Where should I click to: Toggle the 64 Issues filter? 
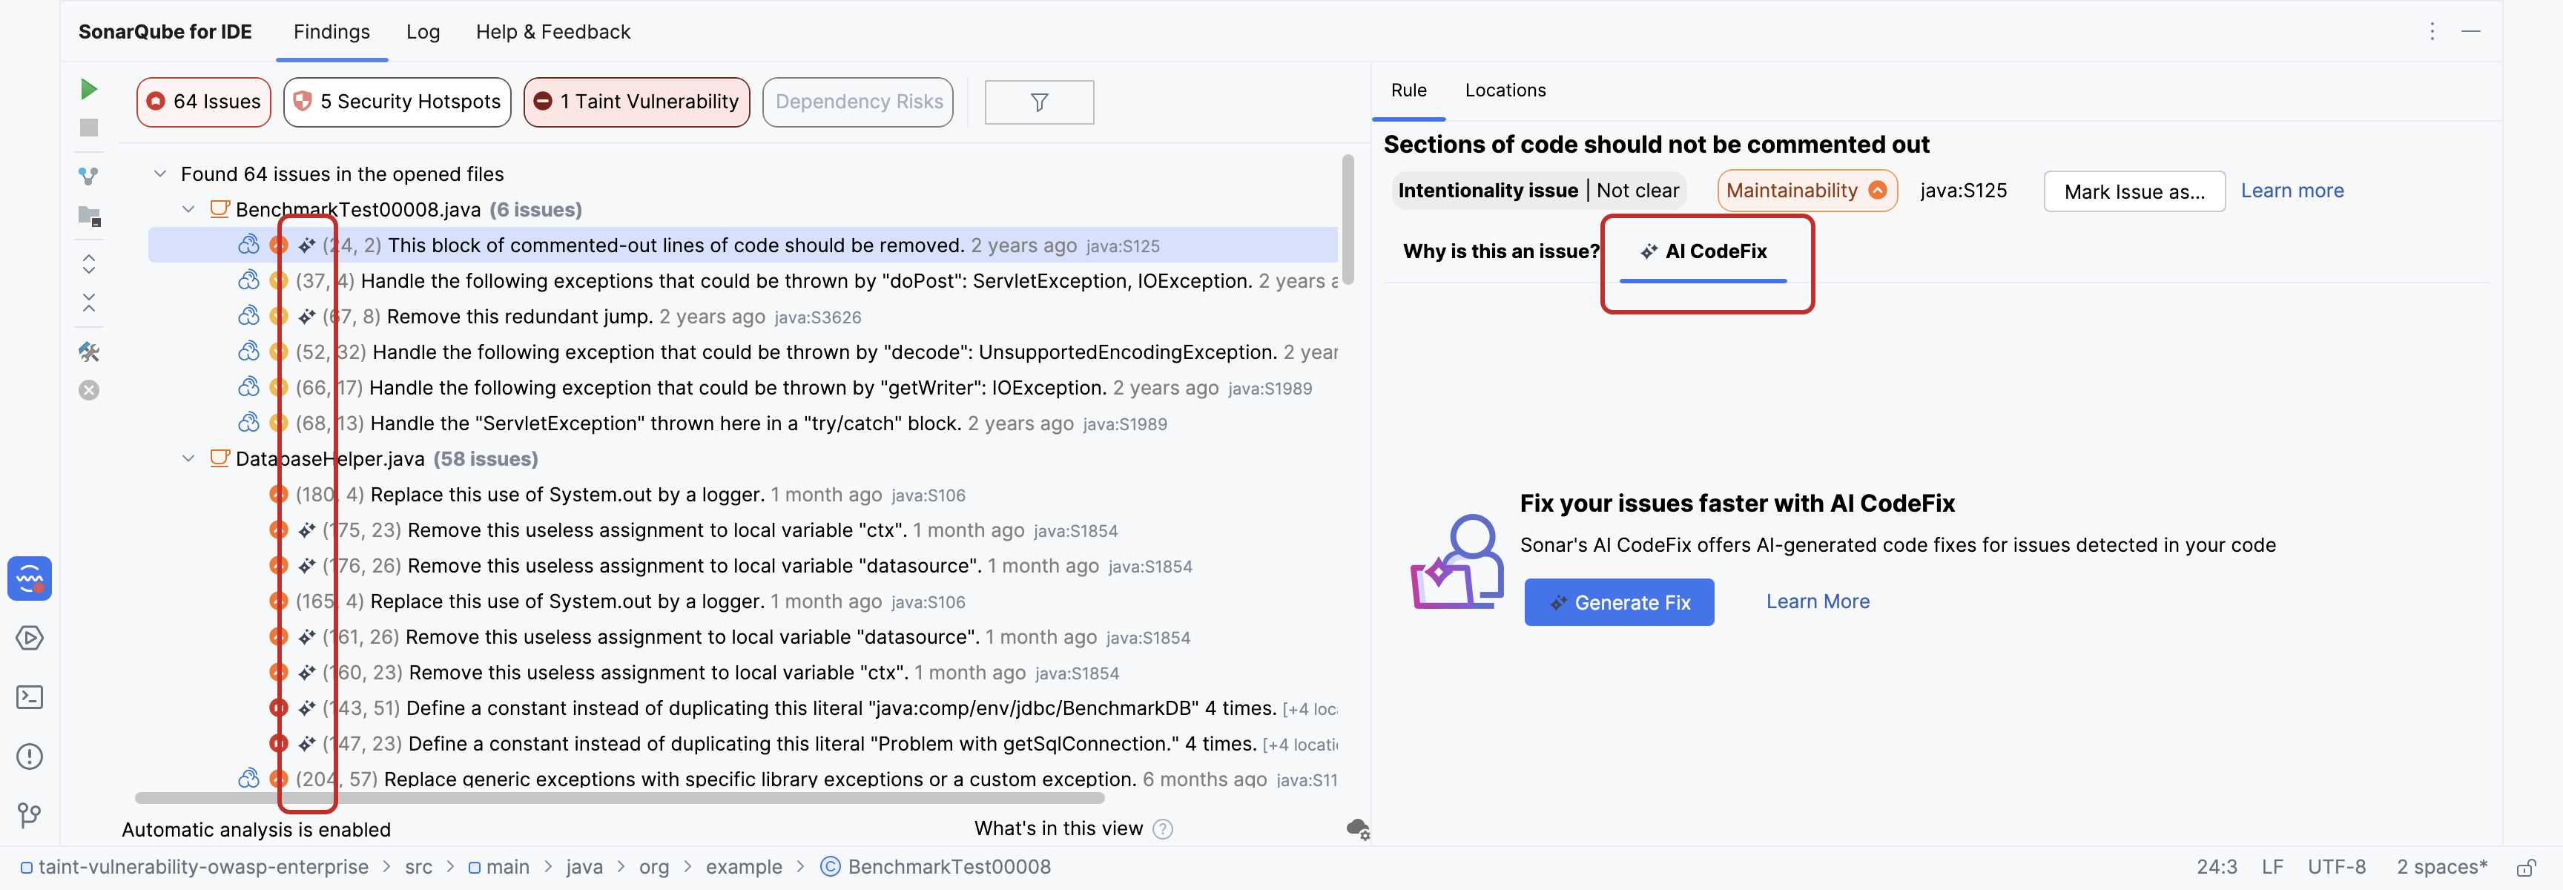203,102
